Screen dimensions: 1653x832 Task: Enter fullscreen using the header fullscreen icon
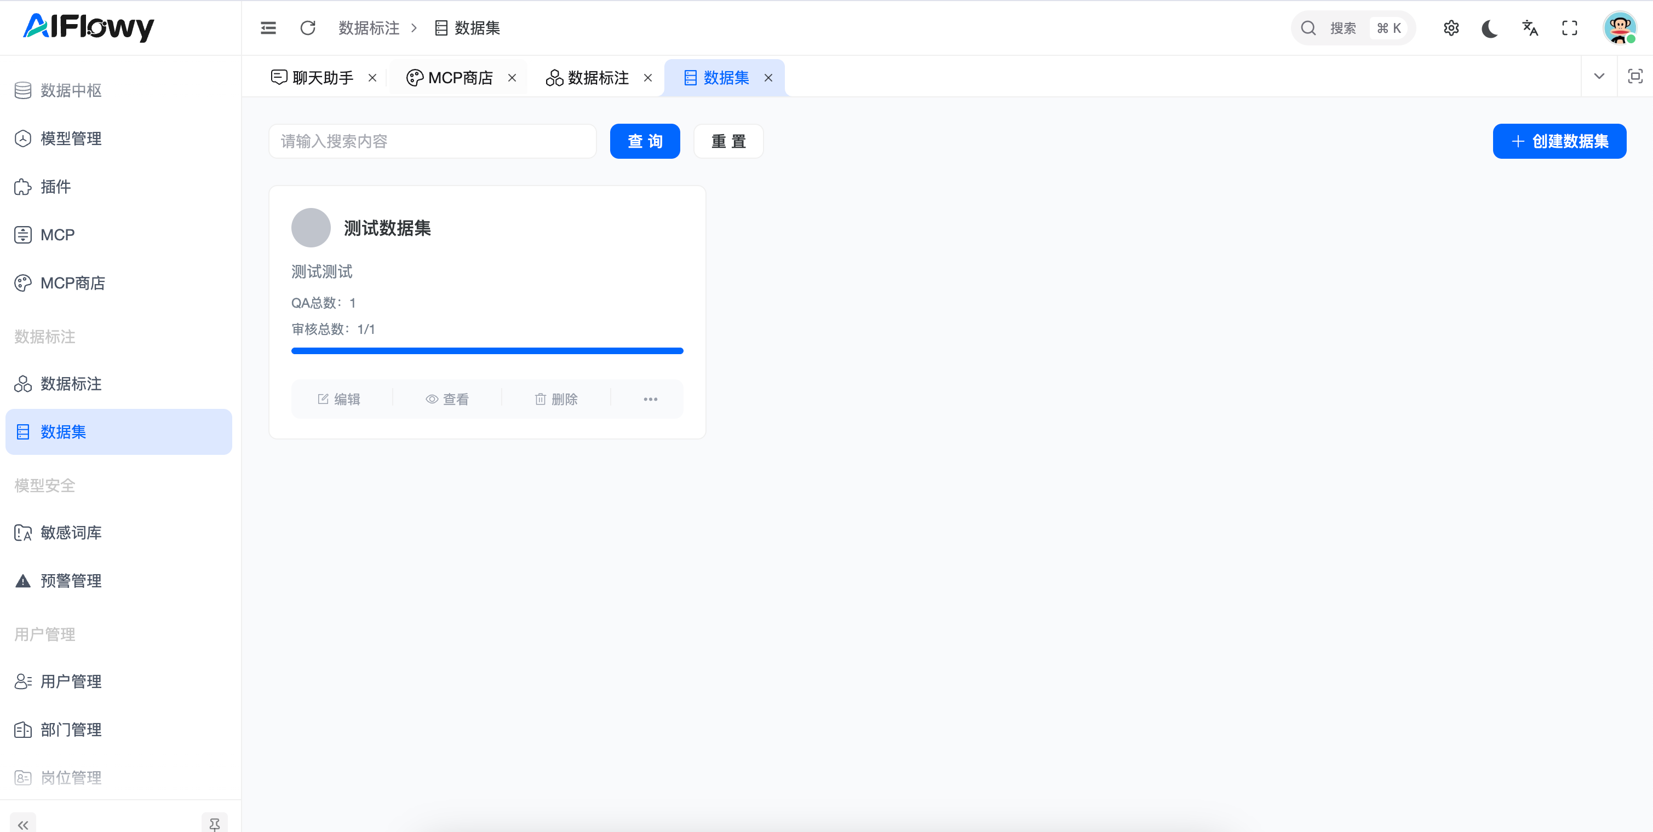(x=1570, y=27)
